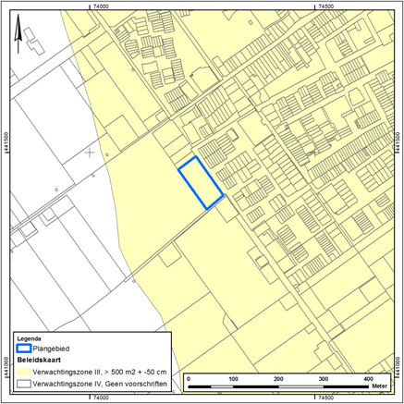Select the blue Plangebied outline on map
404x404 pixels.
tap(201, 183)
